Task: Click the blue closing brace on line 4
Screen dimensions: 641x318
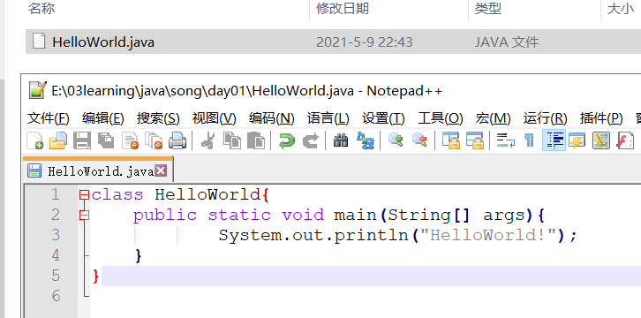Action: 138,256
